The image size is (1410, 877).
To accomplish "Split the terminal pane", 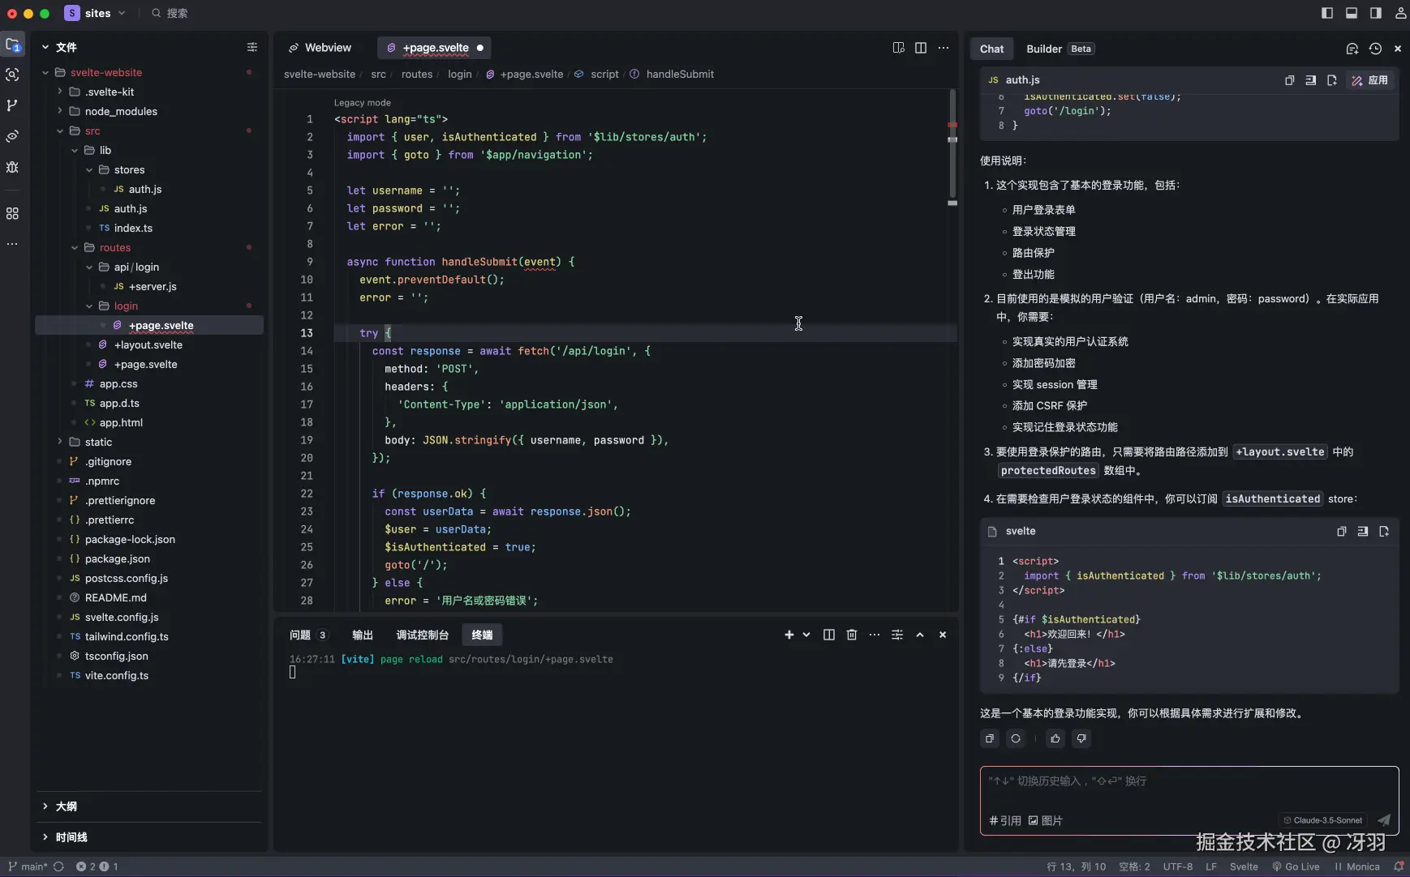I will [829, 635].
